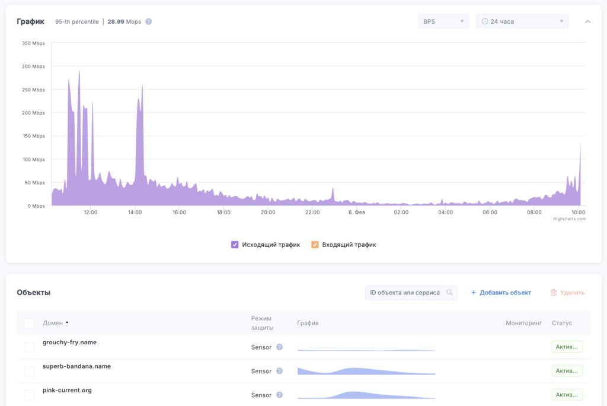Toggle the Исходящий трафик checkbox
Screen dimensions: 607x406
[x=235, y=245]
